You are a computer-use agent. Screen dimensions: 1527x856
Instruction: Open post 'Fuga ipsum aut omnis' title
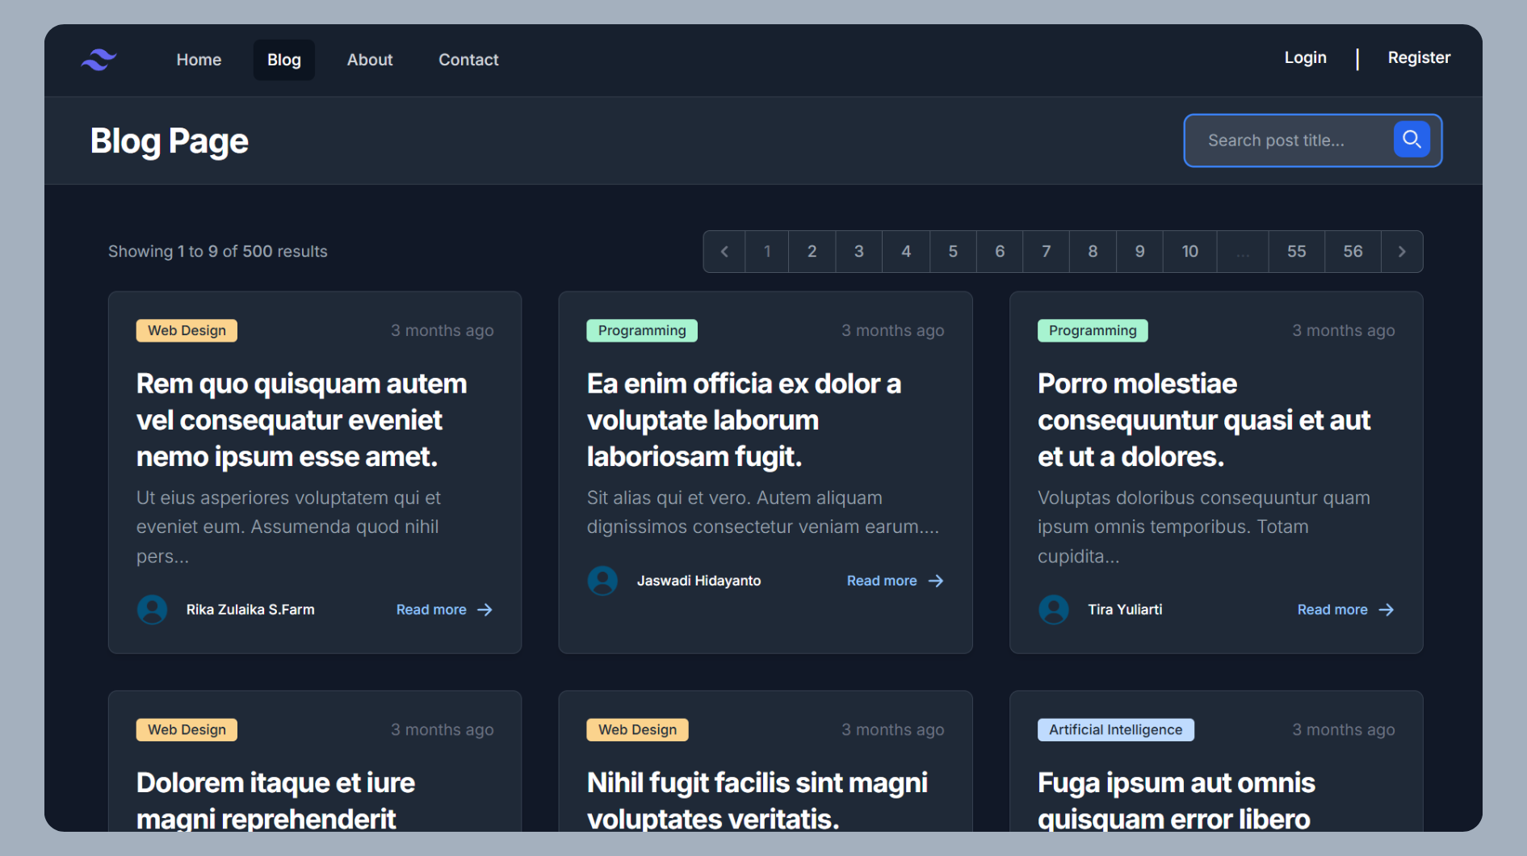click(1177, 800)
